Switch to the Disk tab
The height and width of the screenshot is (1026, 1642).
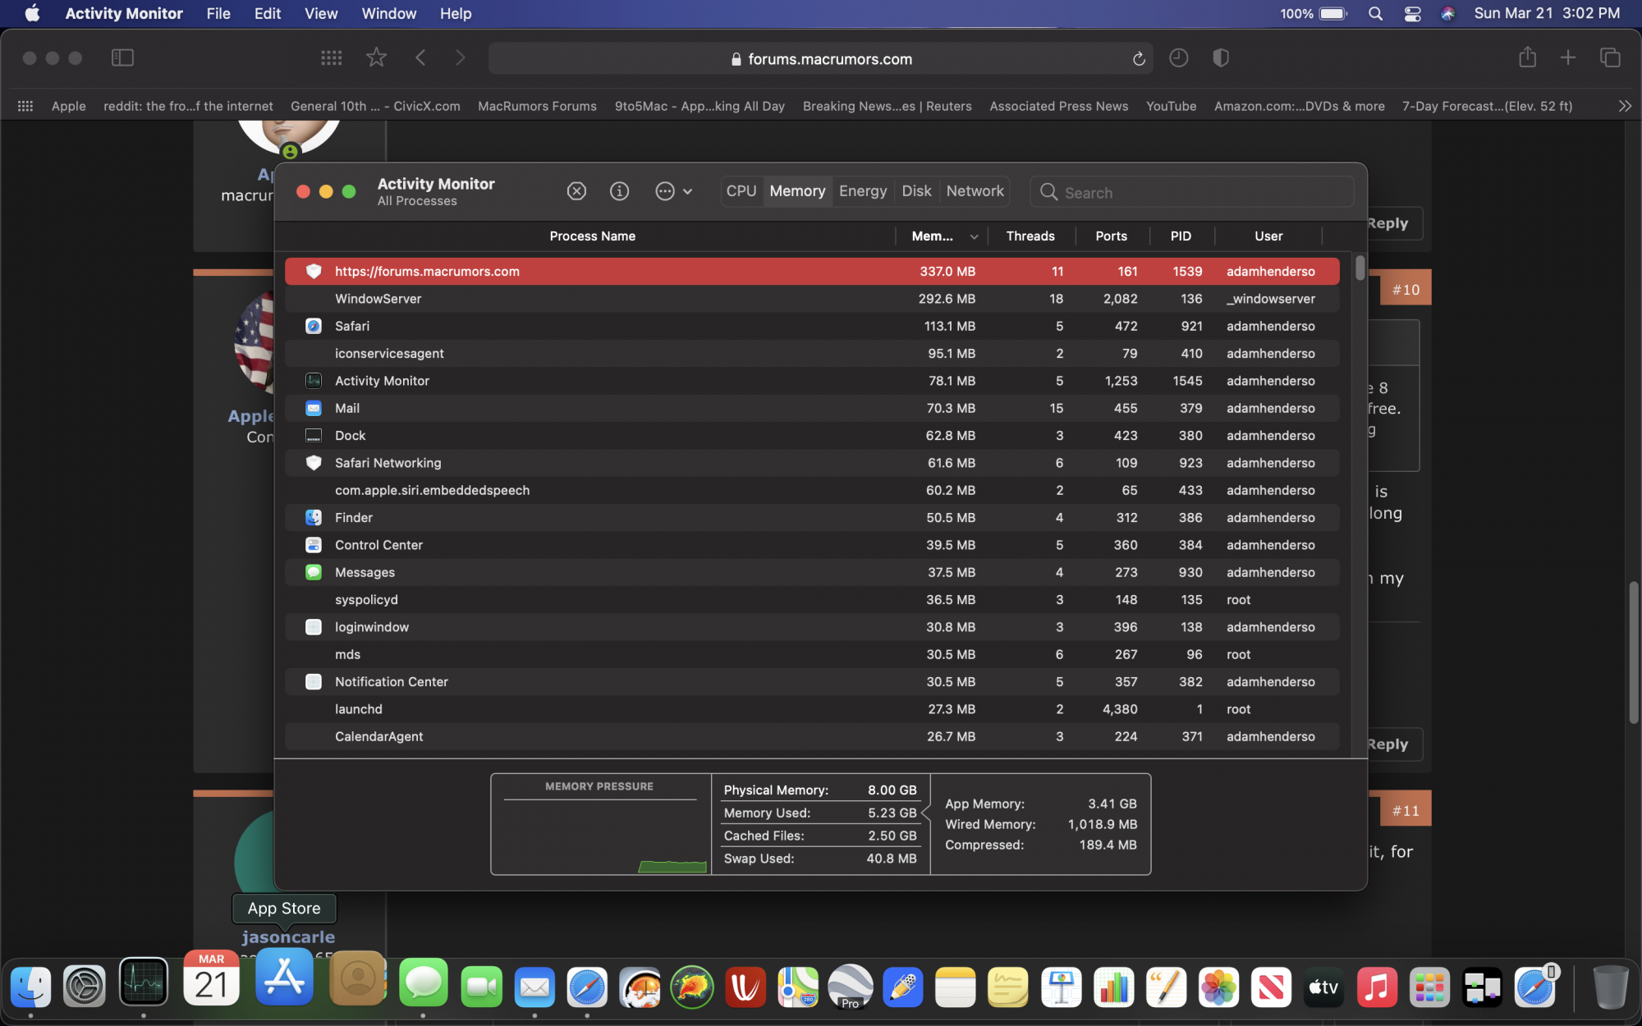[x=916, y=191]
